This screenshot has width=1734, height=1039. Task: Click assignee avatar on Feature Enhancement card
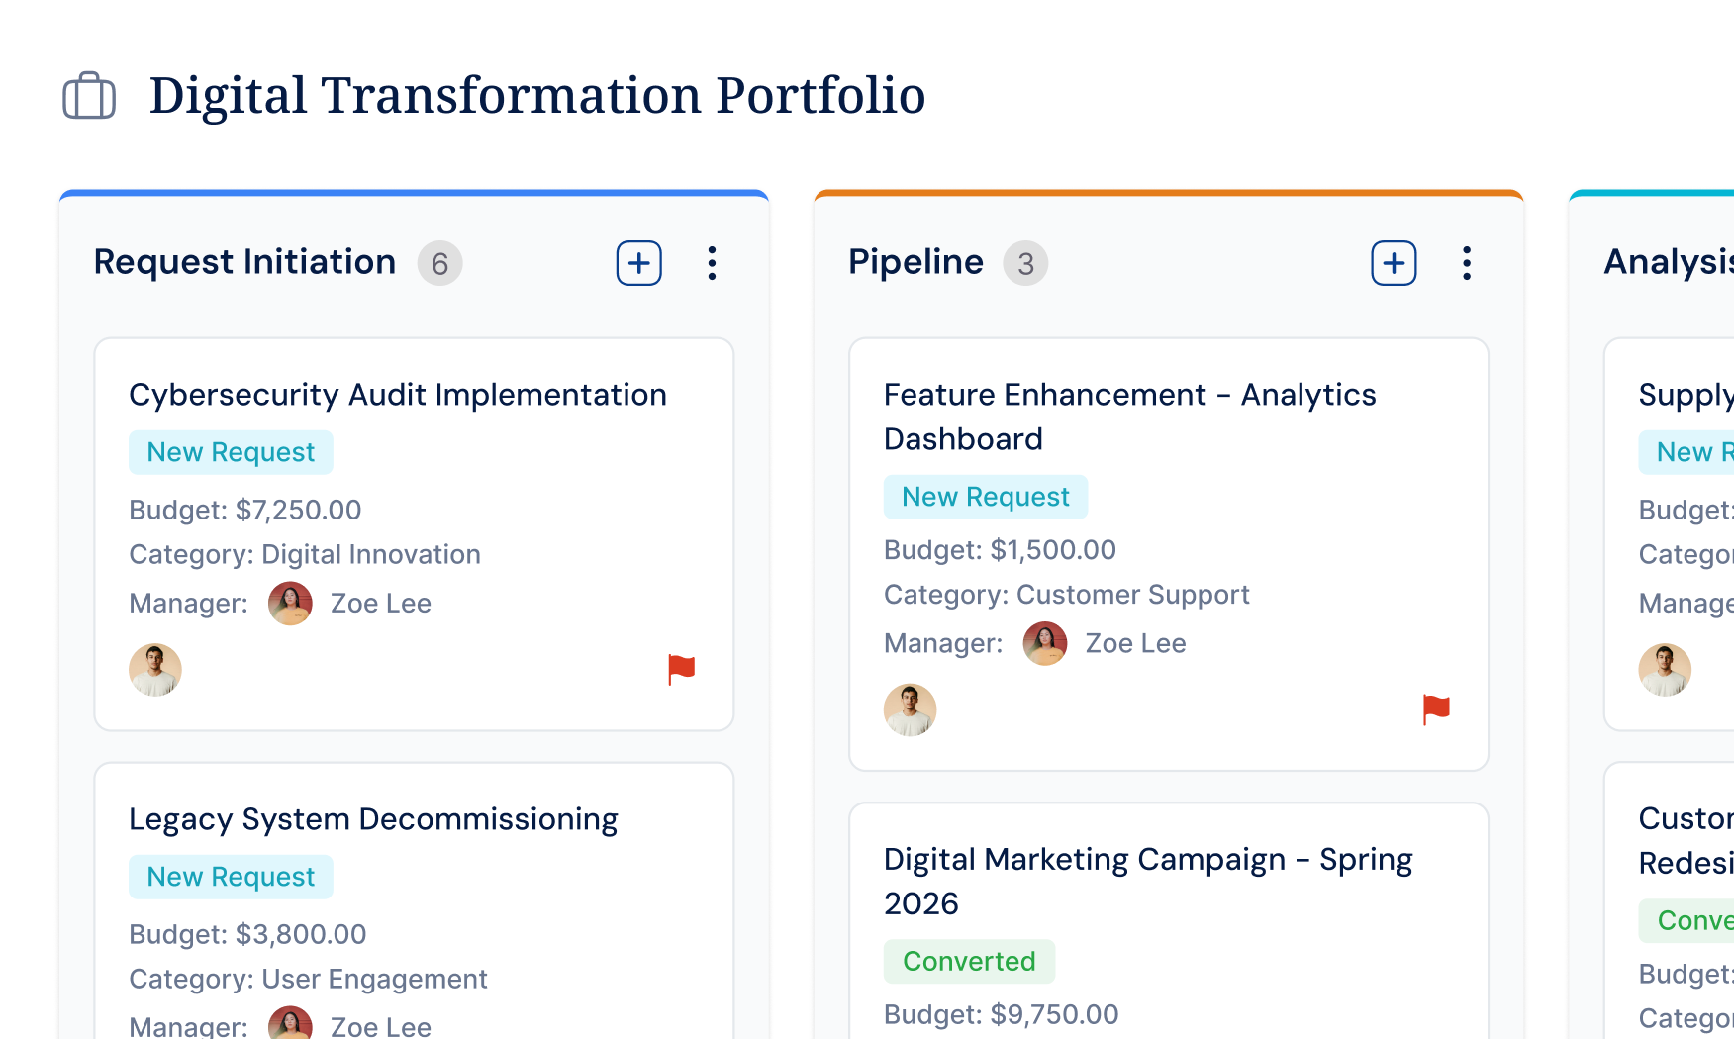tap(911, 709)
